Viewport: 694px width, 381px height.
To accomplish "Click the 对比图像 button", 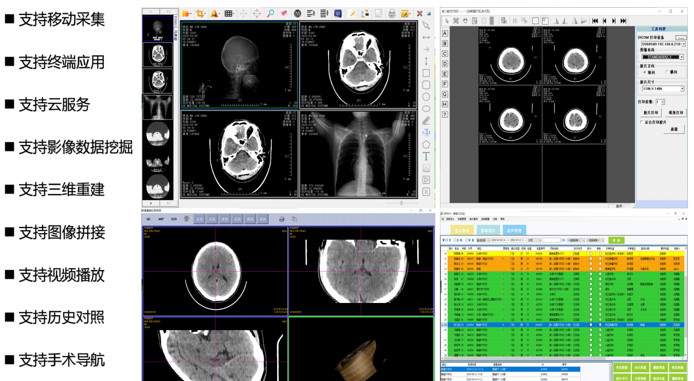I will pyautogui.click(x=640, y=368).
